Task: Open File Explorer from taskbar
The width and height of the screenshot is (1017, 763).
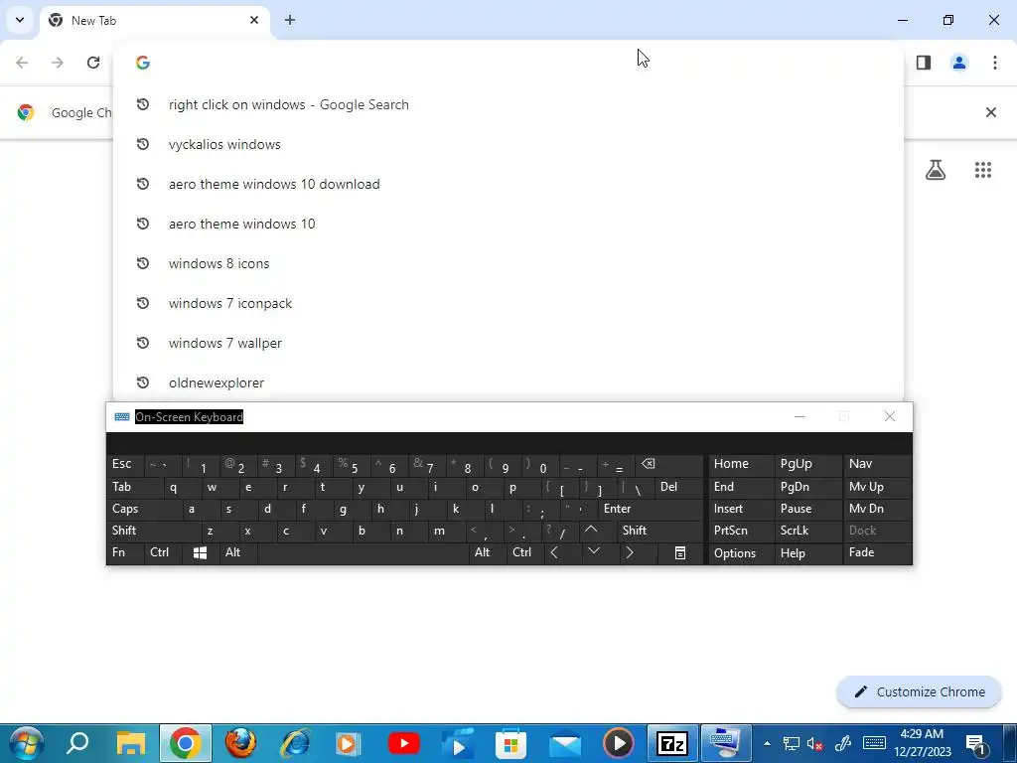Action: (x=130, y=743)
